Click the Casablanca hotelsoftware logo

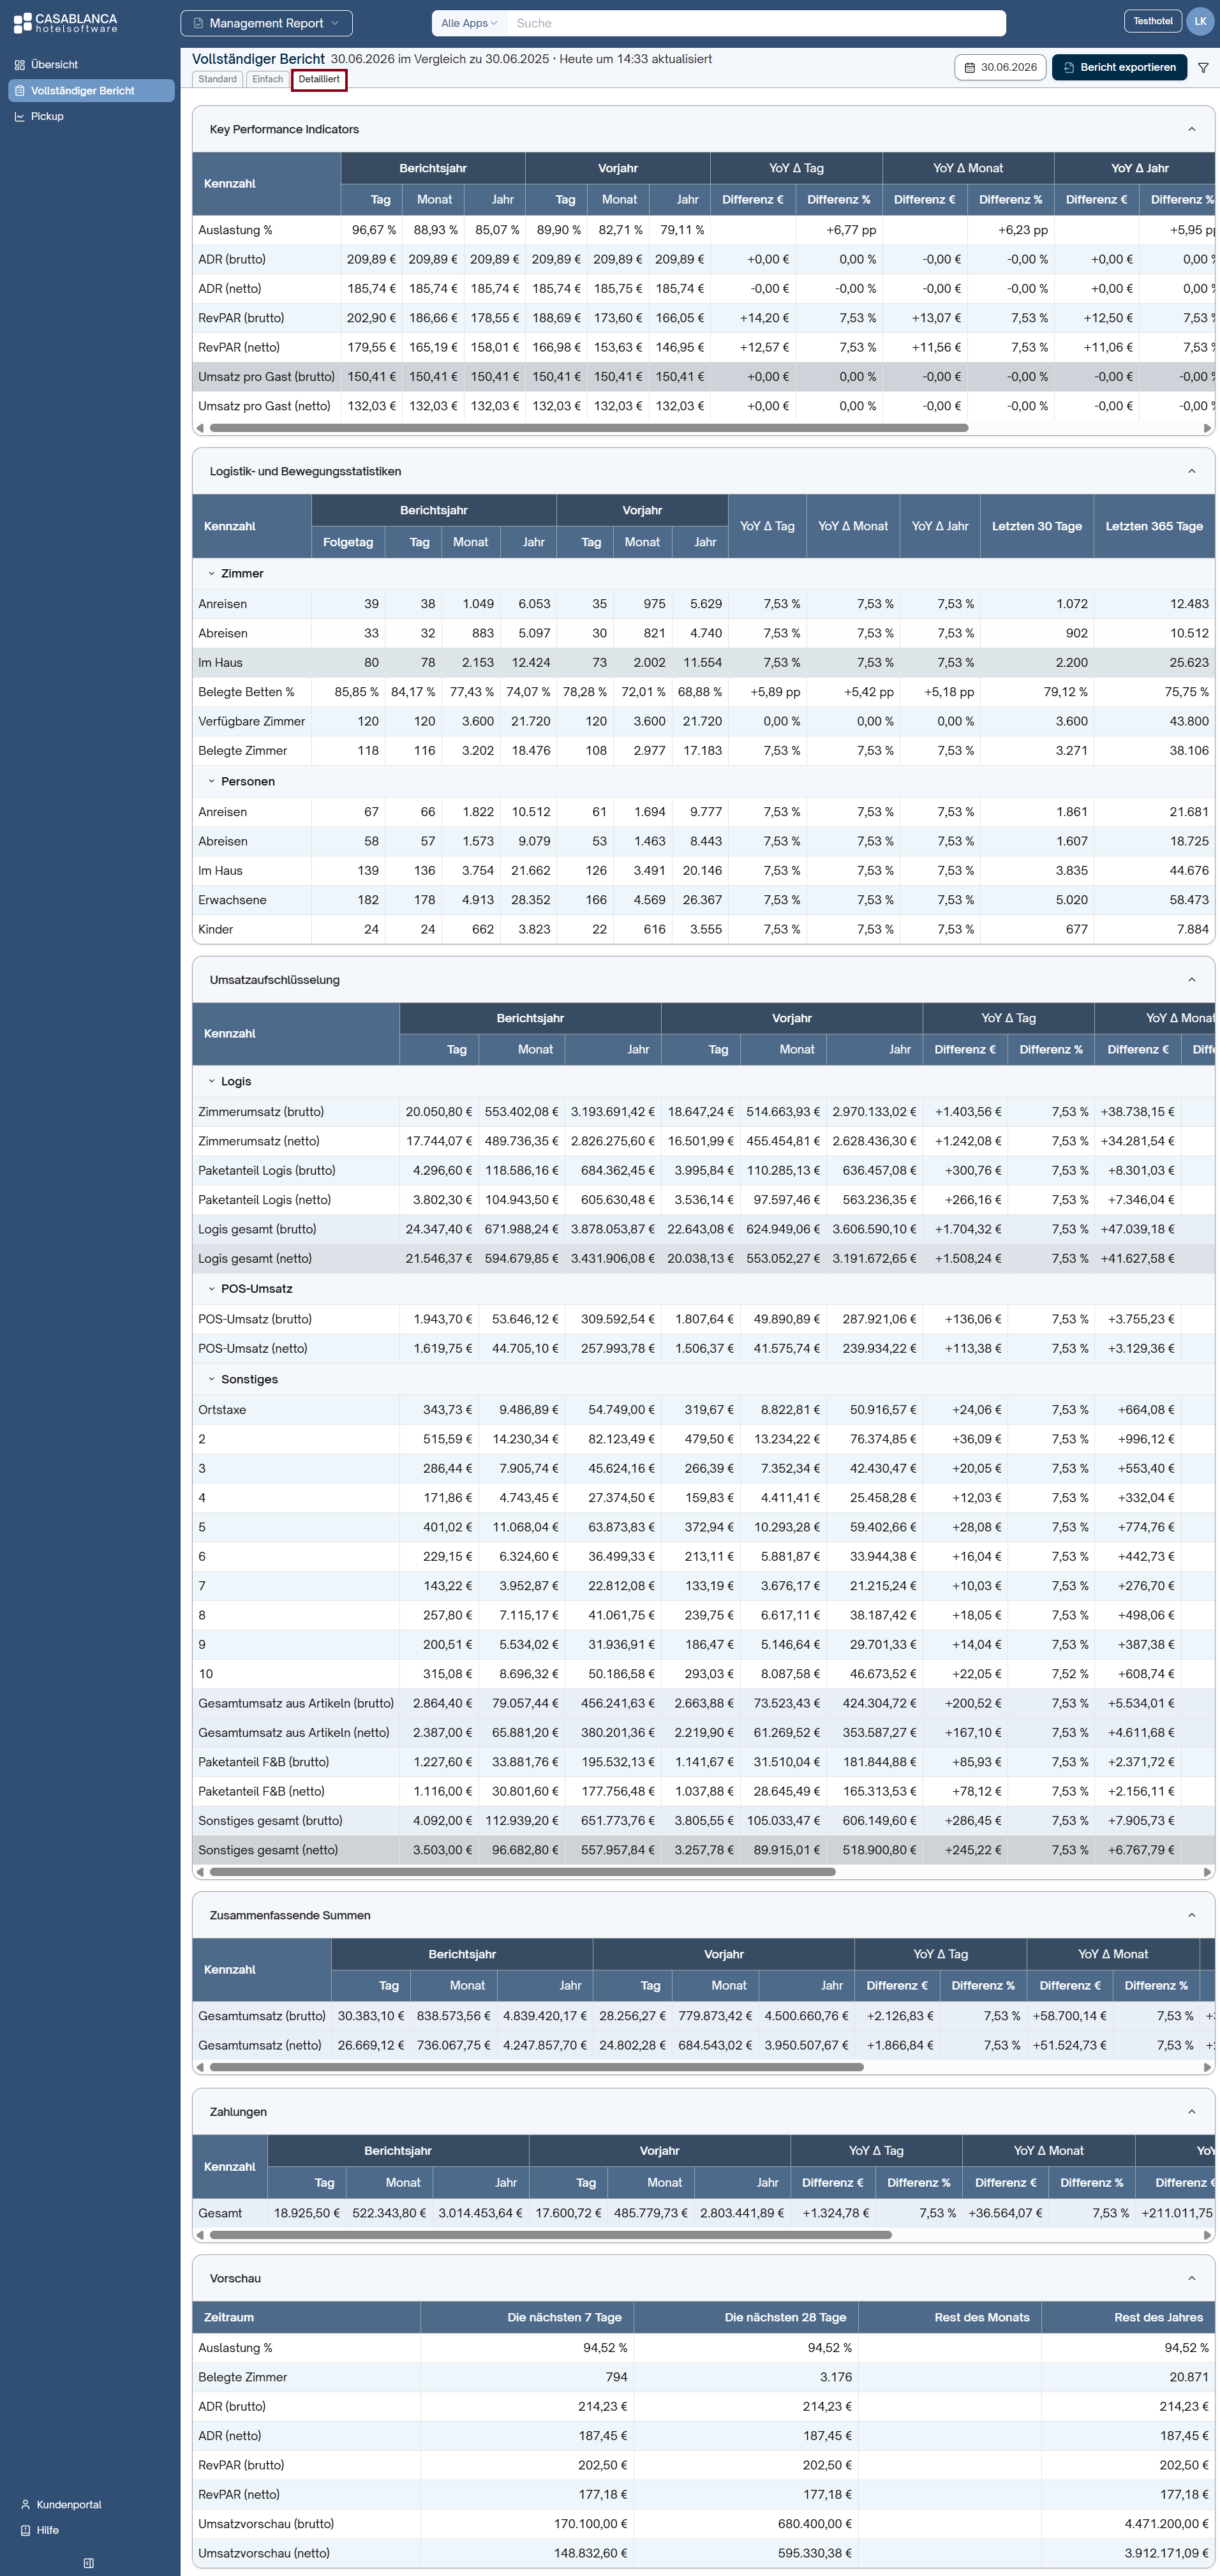coord(66,22)
